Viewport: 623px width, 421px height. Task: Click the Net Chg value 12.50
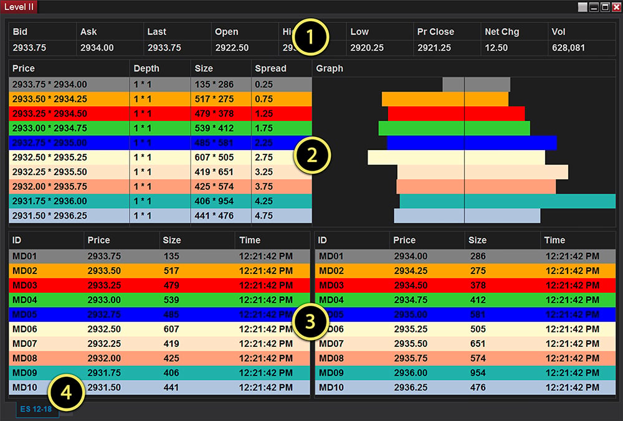point(497,48)
